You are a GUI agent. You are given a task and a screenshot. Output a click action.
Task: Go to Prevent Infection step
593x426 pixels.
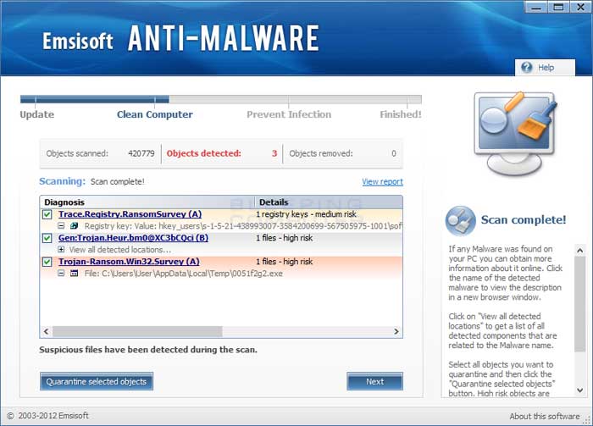(289, 114)
